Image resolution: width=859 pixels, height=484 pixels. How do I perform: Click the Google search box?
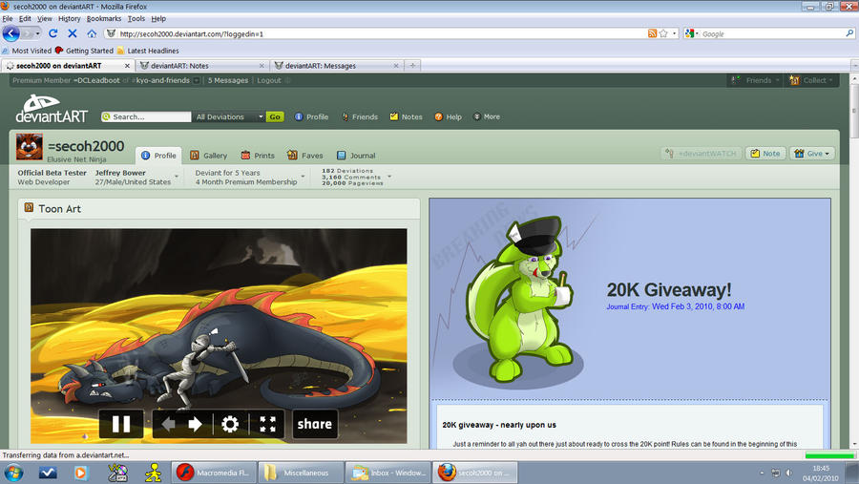point(772,33)
